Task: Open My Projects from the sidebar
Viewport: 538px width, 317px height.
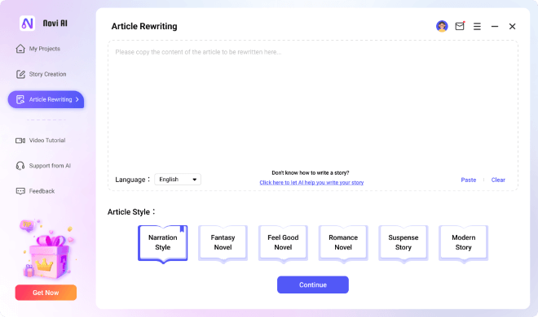Action: (x=37, y=49)
